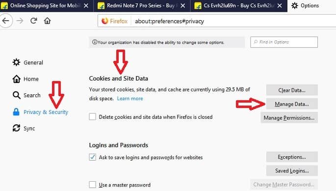Enable use a master password checkbox
This screenshot has width=336, height=191.
coord(93,185)
